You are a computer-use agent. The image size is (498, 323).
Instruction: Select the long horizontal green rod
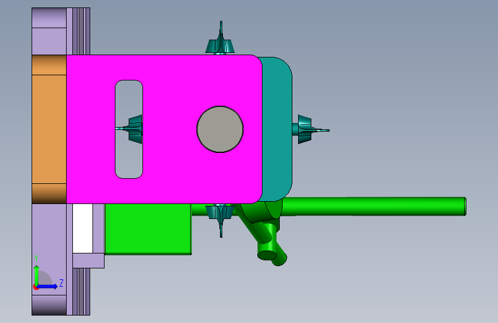coord(373,206)
